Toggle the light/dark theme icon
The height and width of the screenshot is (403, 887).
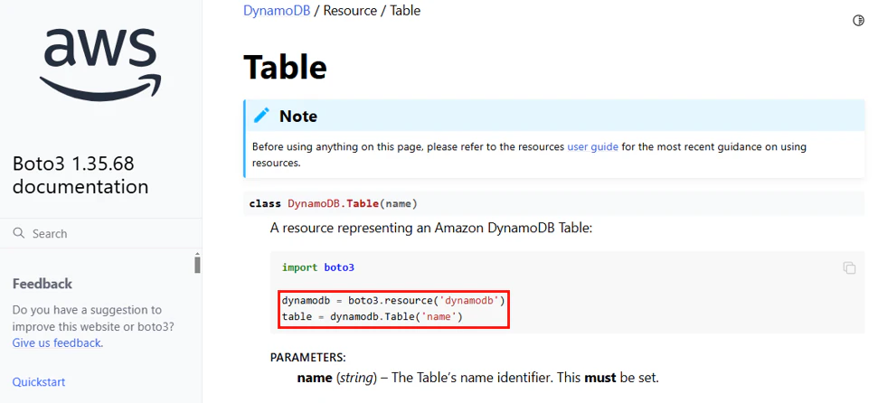[x=858, y=21]
